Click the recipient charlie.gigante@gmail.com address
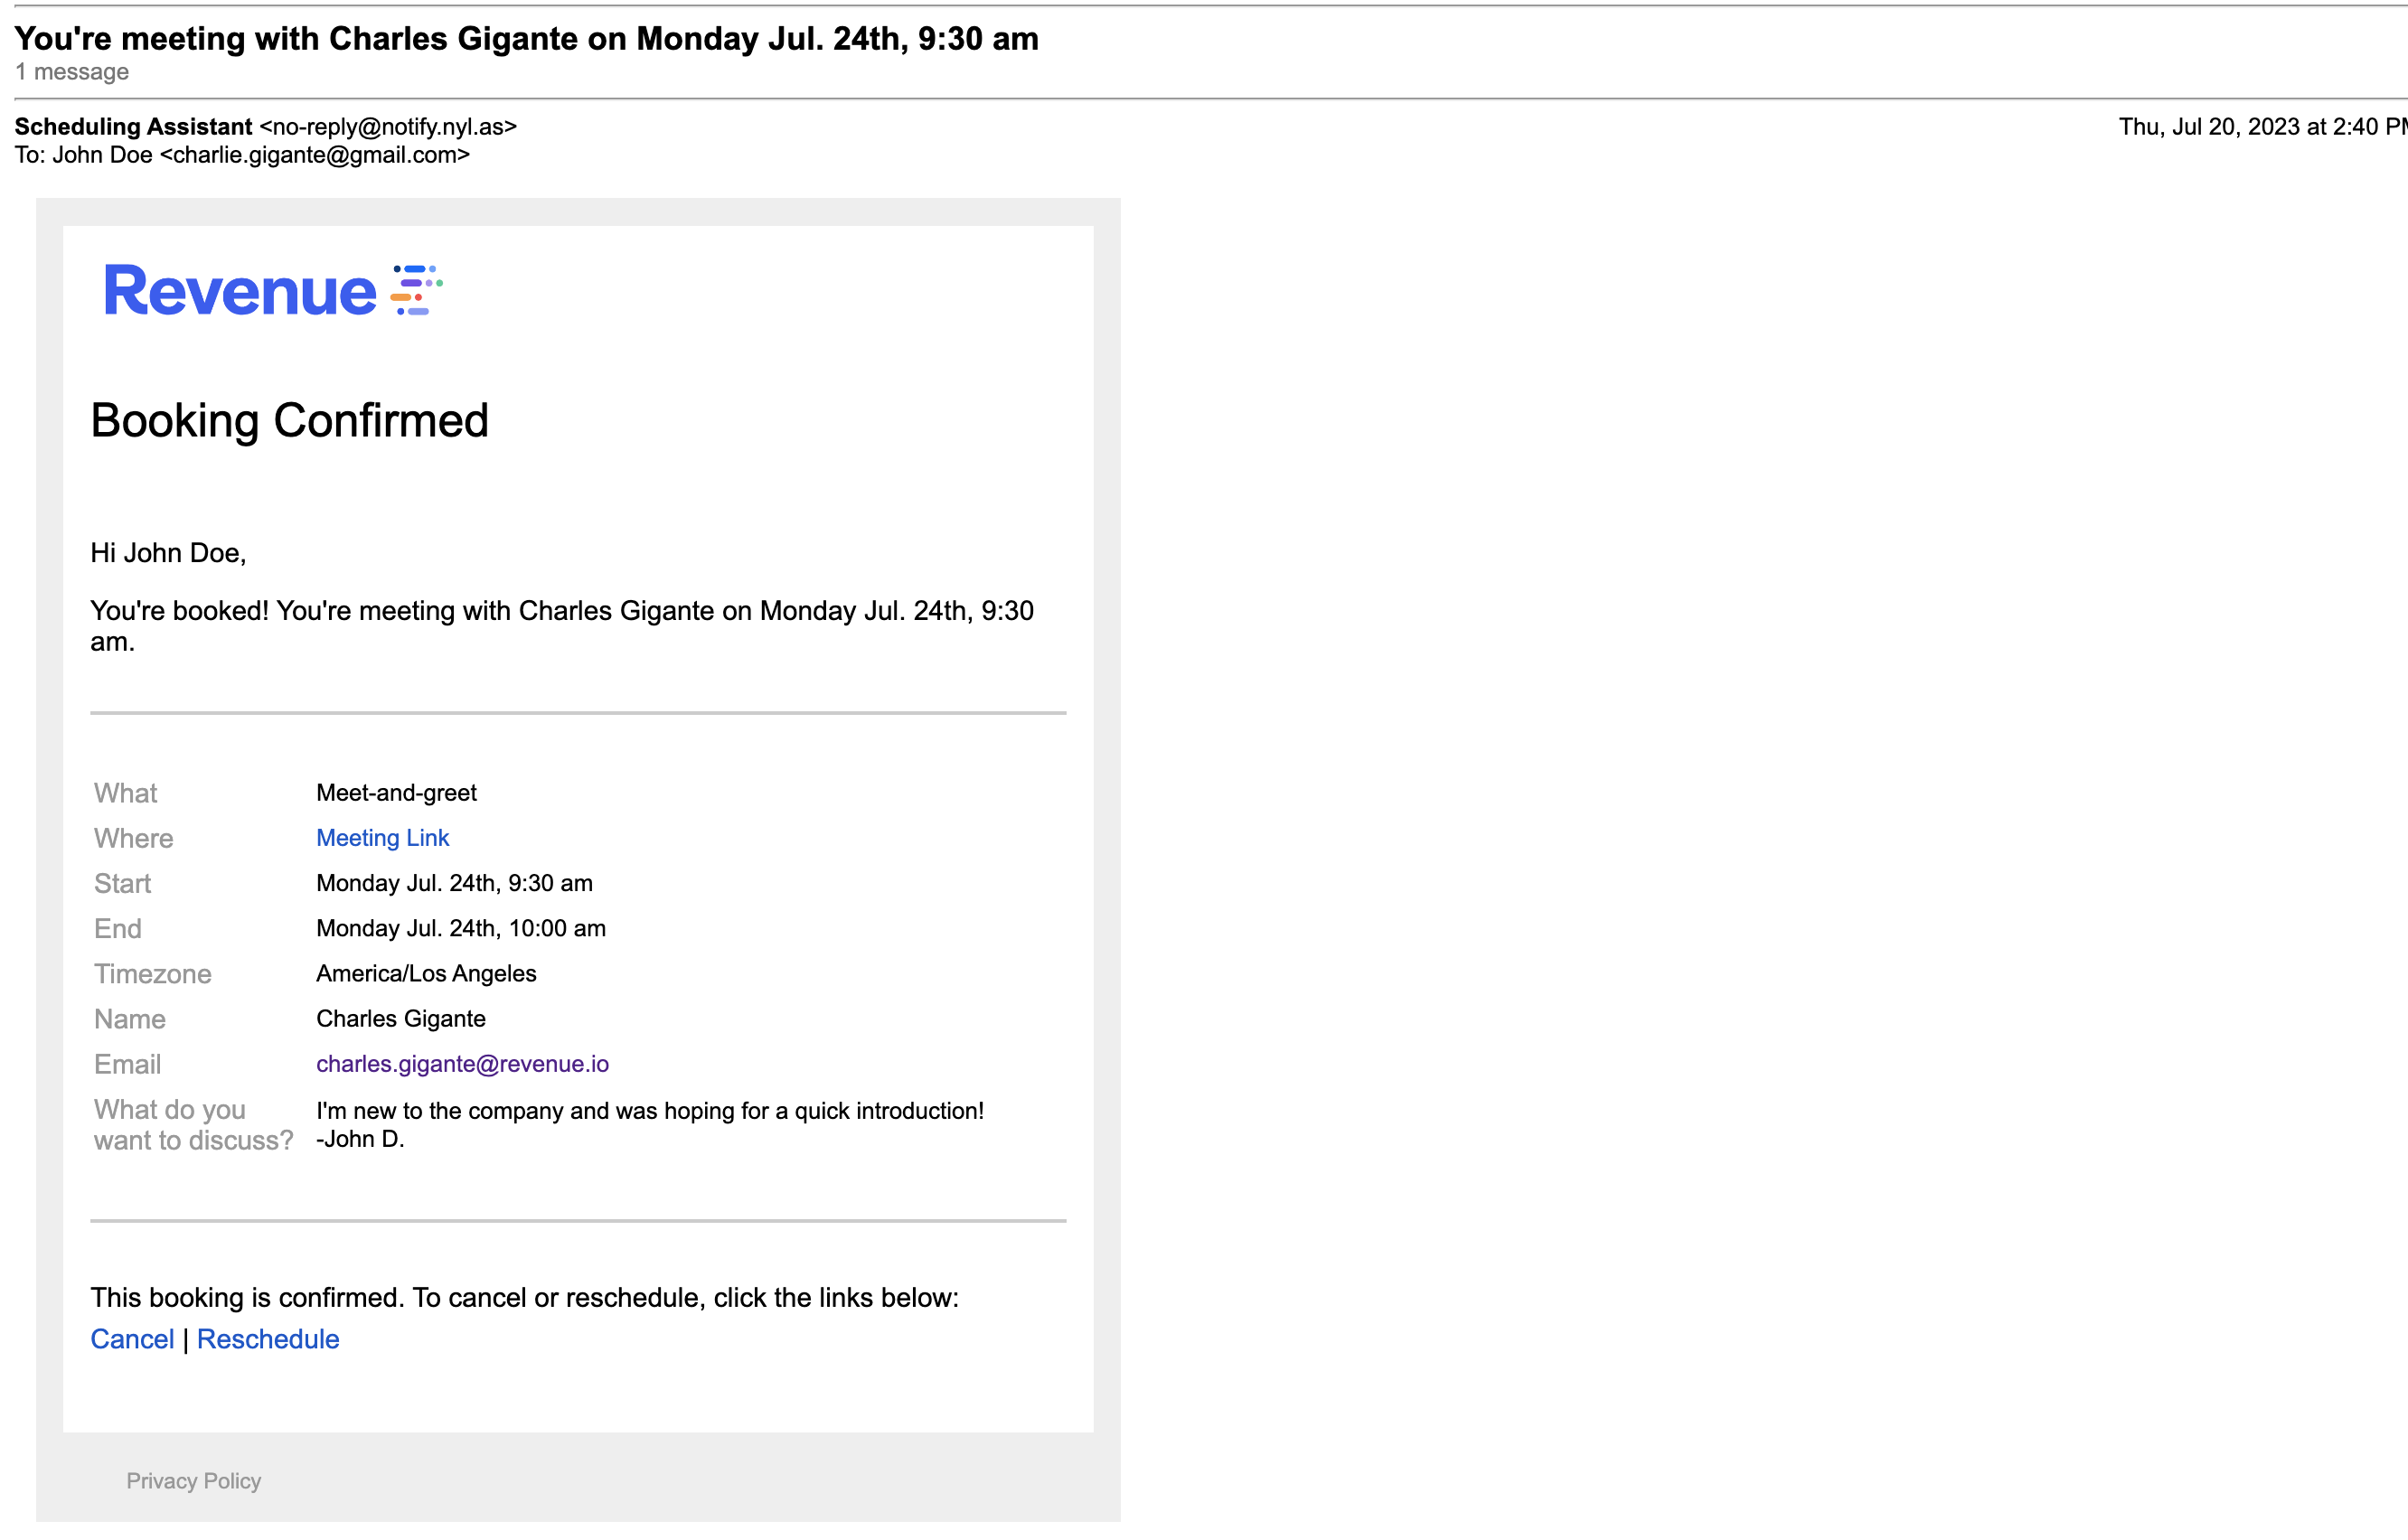2408x1540 pixels. point(314,155)
